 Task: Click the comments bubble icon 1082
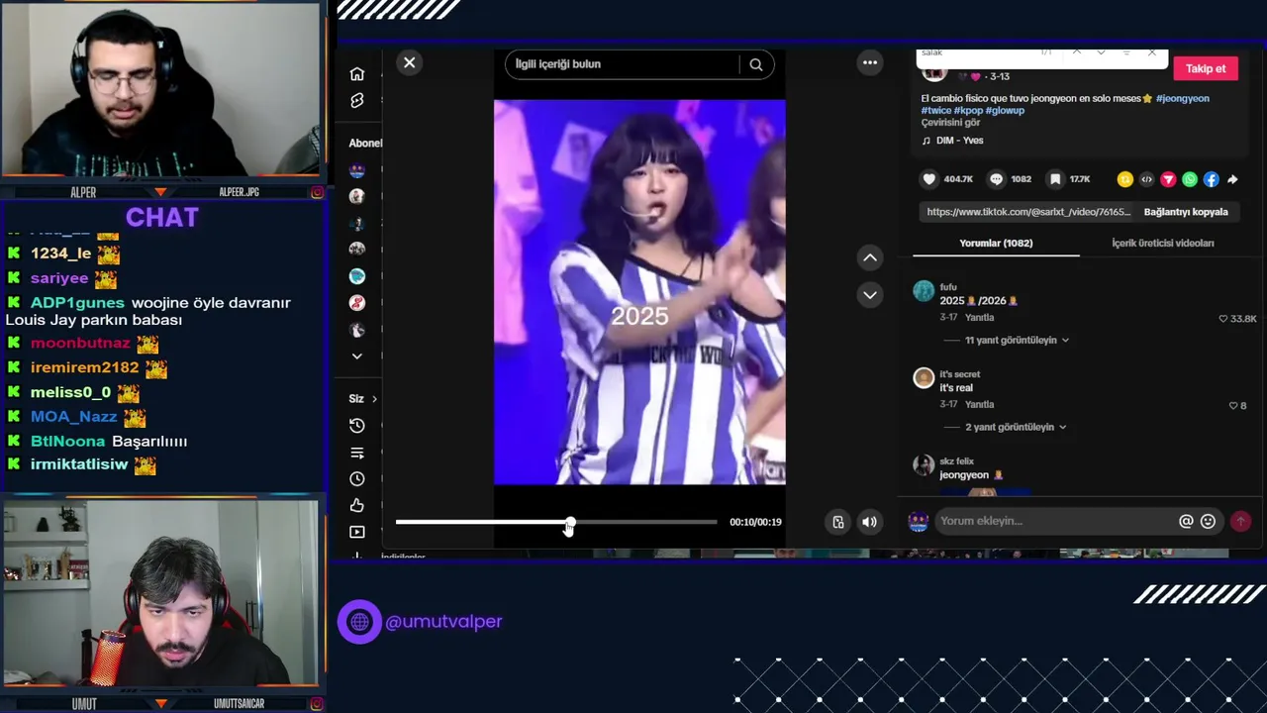pyautogui.click(x=997, y=179)
